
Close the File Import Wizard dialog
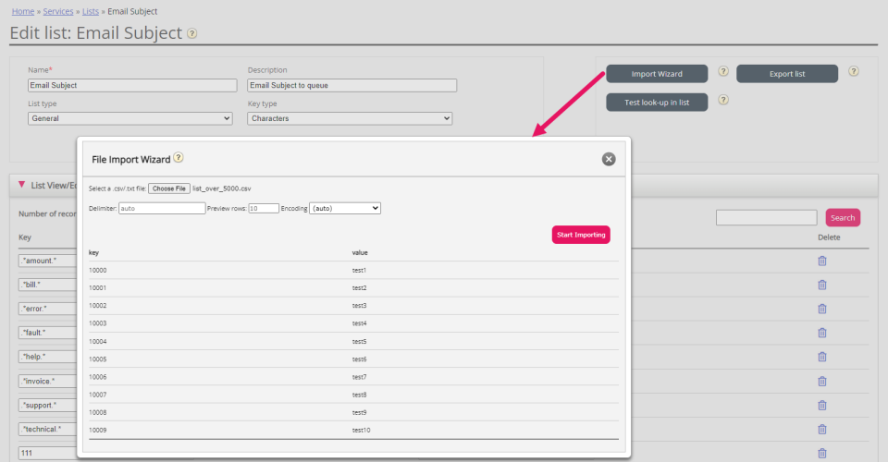[x=609, y=159]
